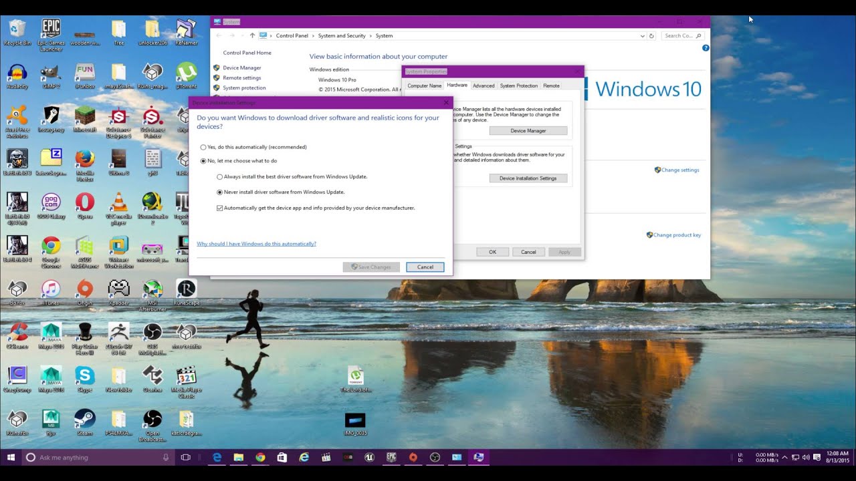This screenshot has width=856, height=481.
Task: Click the uTorrent desktop shortcut
Action: coord(186,76)
